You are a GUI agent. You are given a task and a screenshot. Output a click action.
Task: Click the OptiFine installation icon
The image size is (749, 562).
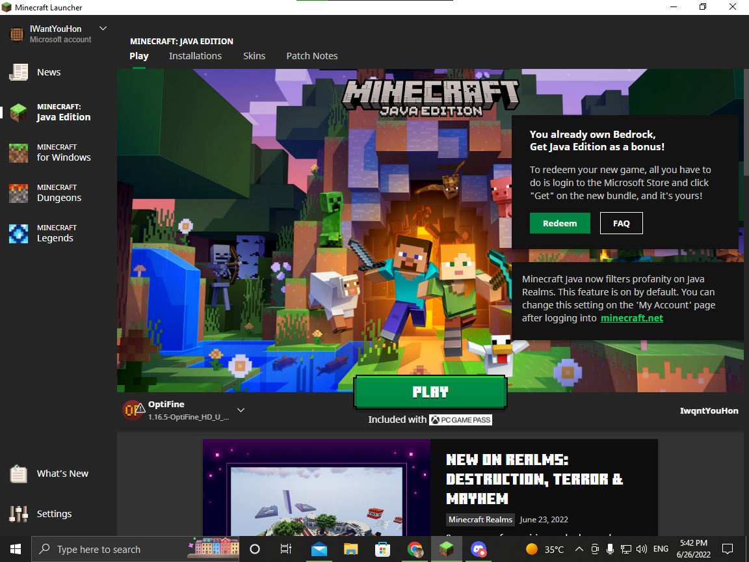133,410
